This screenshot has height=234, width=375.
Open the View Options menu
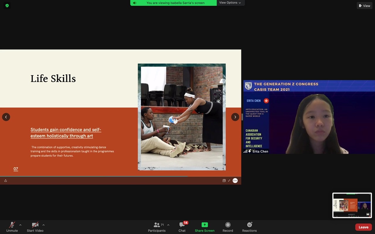point(230,3)
